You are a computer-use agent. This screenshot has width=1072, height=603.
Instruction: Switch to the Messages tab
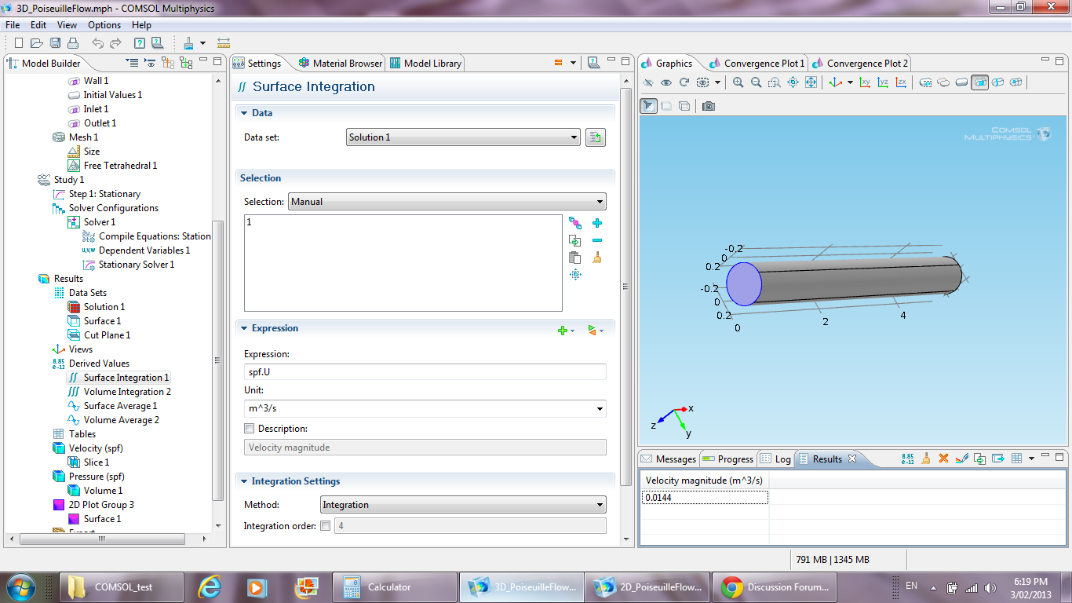pos(669,459)
